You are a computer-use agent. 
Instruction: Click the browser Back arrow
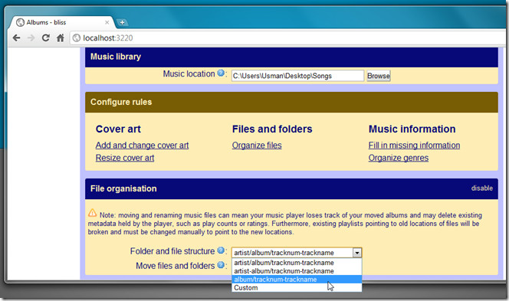pos(17,38)
